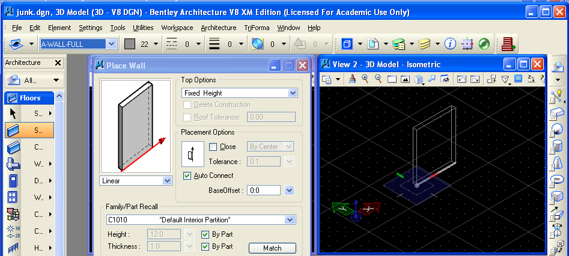This screenshot has width=569, height=256.
Task: Click the Window Area view tool
Action: [x=392, y=79]
